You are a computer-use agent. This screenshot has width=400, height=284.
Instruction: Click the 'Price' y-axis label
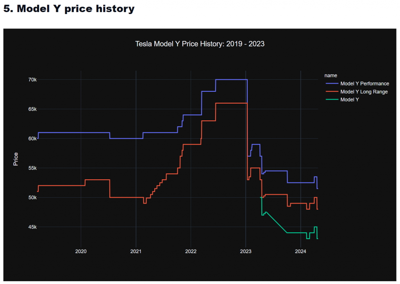coord(16,159)
